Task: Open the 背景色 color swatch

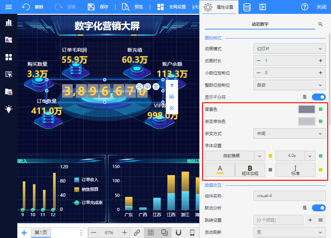Action: [x=307, y=109]
